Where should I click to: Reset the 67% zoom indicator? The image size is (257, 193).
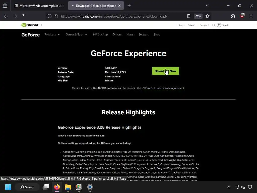click(x=198, y=16)
